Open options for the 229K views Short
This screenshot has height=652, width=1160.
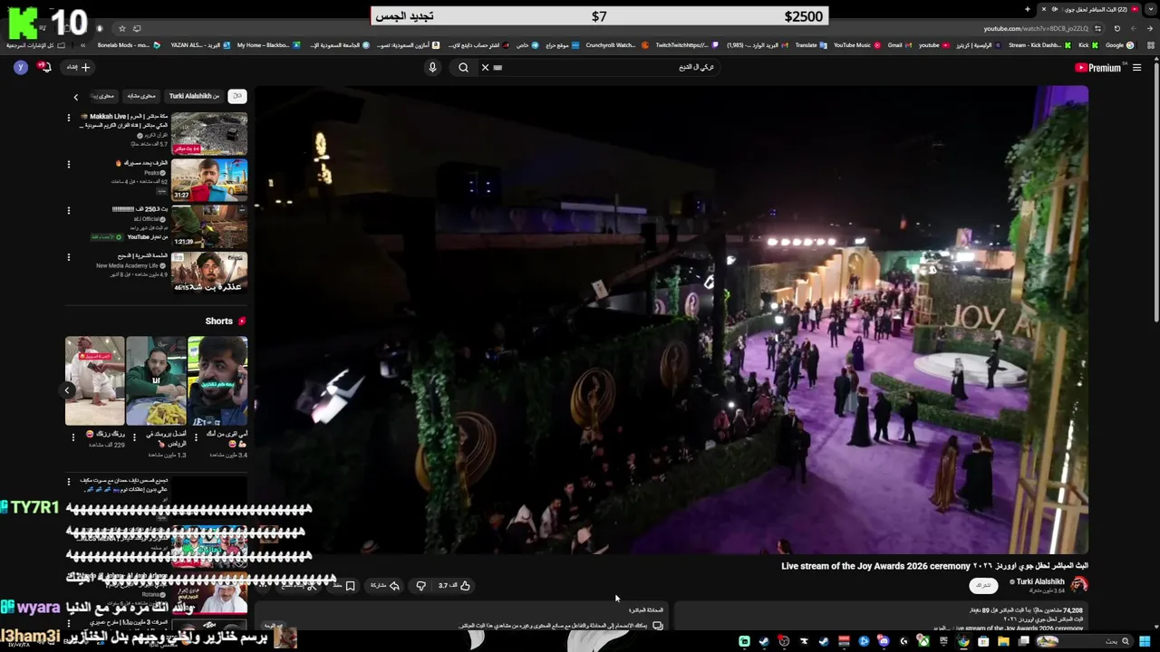click(73, 436)
